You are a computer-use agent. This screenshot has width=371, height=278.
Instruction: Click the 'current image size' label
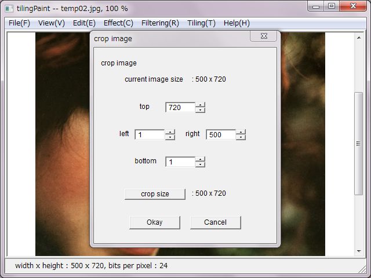(x=154, y=79)
